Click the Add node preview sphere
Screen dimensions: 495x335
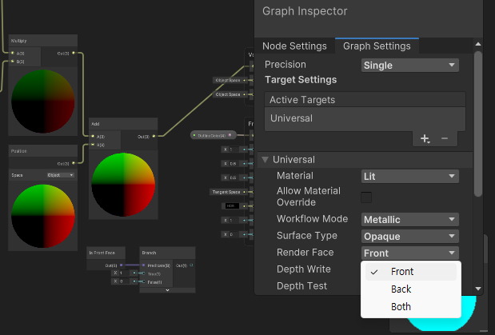tap(123, 185)
